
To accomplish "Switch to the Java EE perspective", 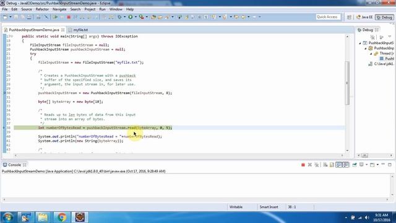I will pos(364,17).
